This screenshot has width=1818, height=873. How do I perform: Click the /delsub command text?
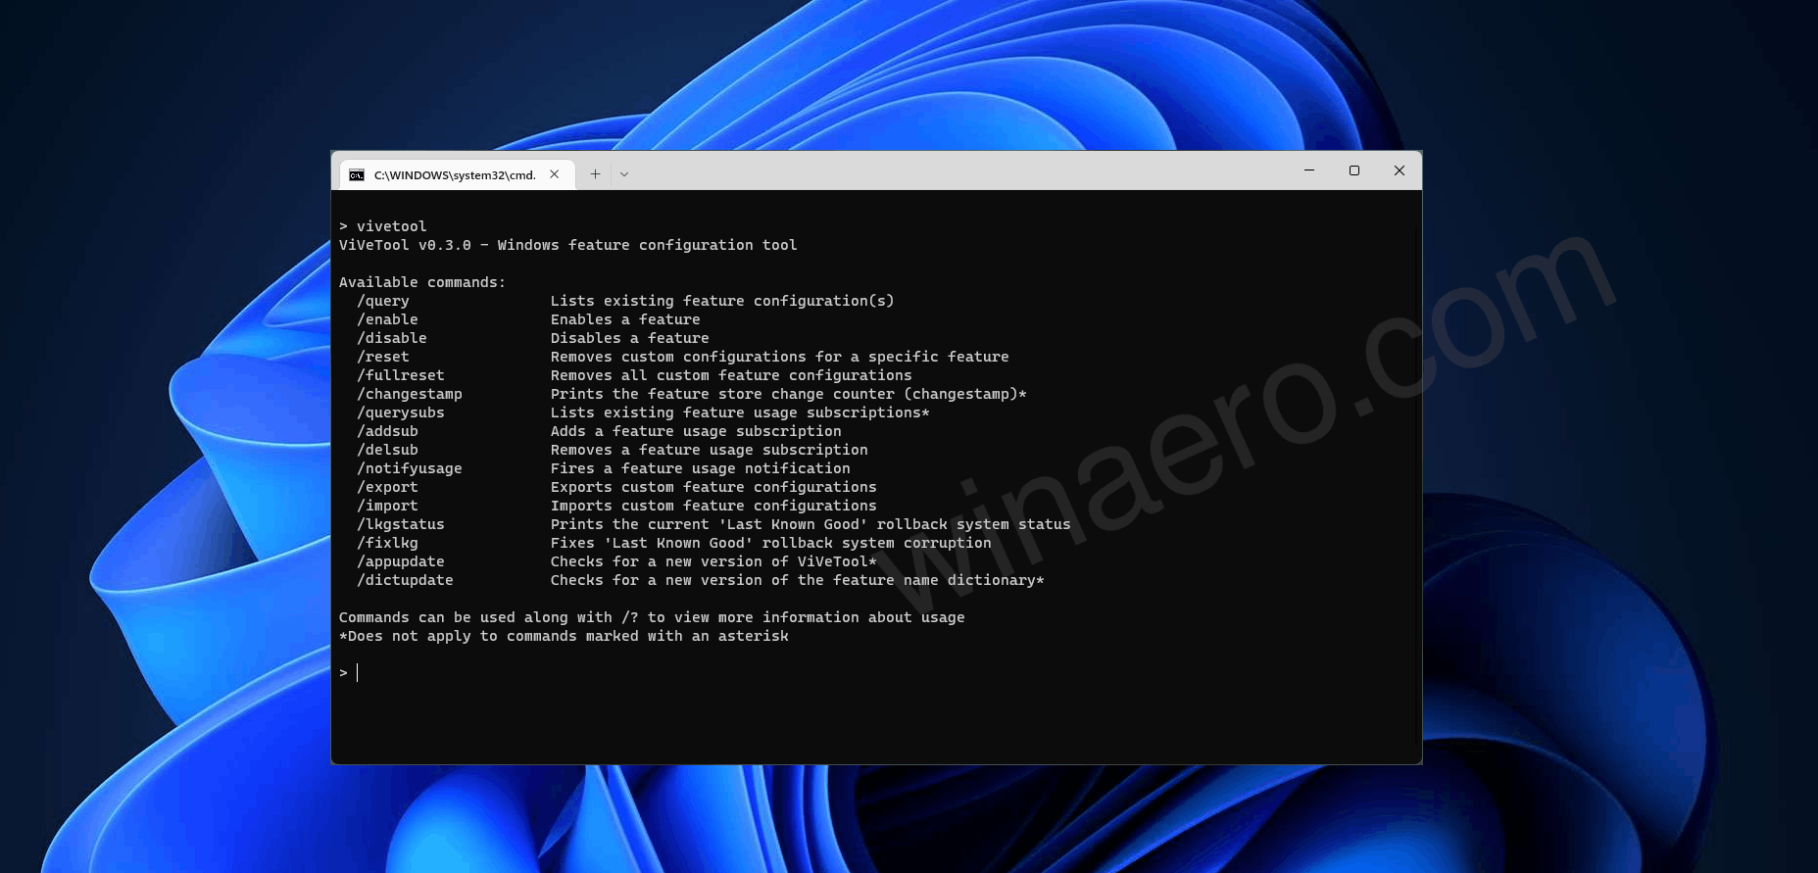tap(387, 450)
